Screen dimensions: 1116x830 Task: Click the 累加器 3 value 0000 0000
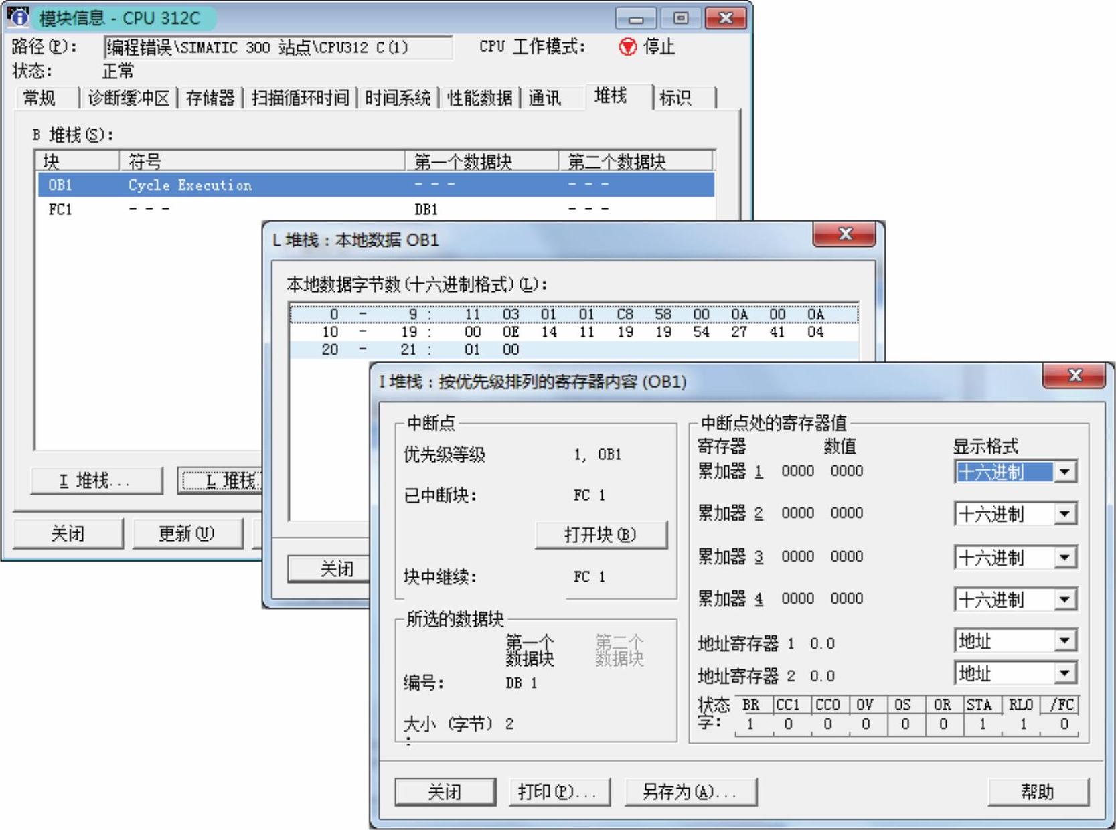click(822, 556)
